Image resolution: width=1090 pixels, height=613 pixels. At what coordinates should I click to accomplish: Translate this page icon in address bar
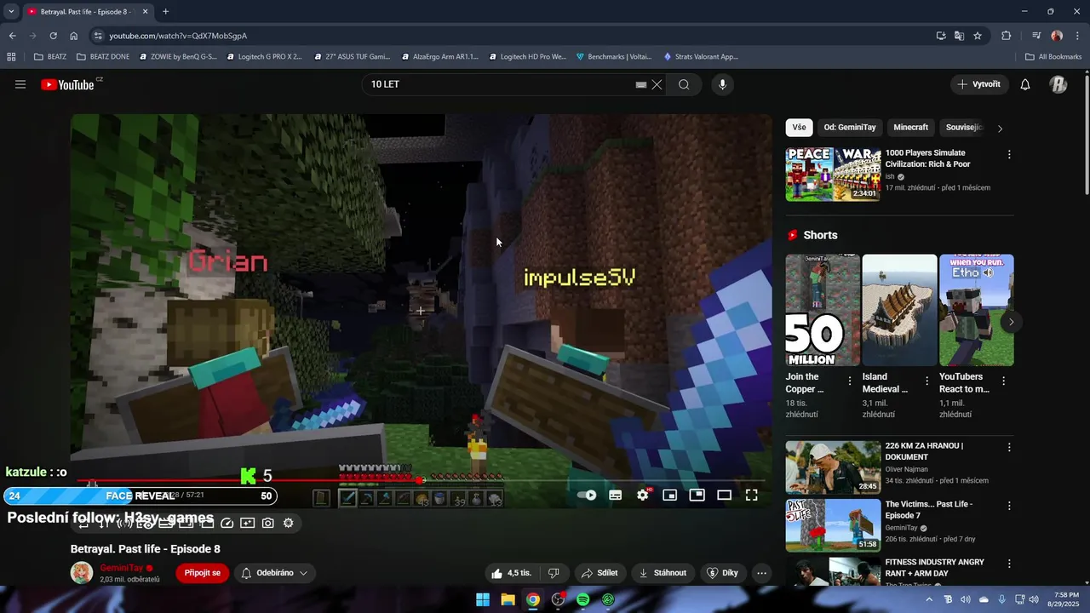click(960, 36)
